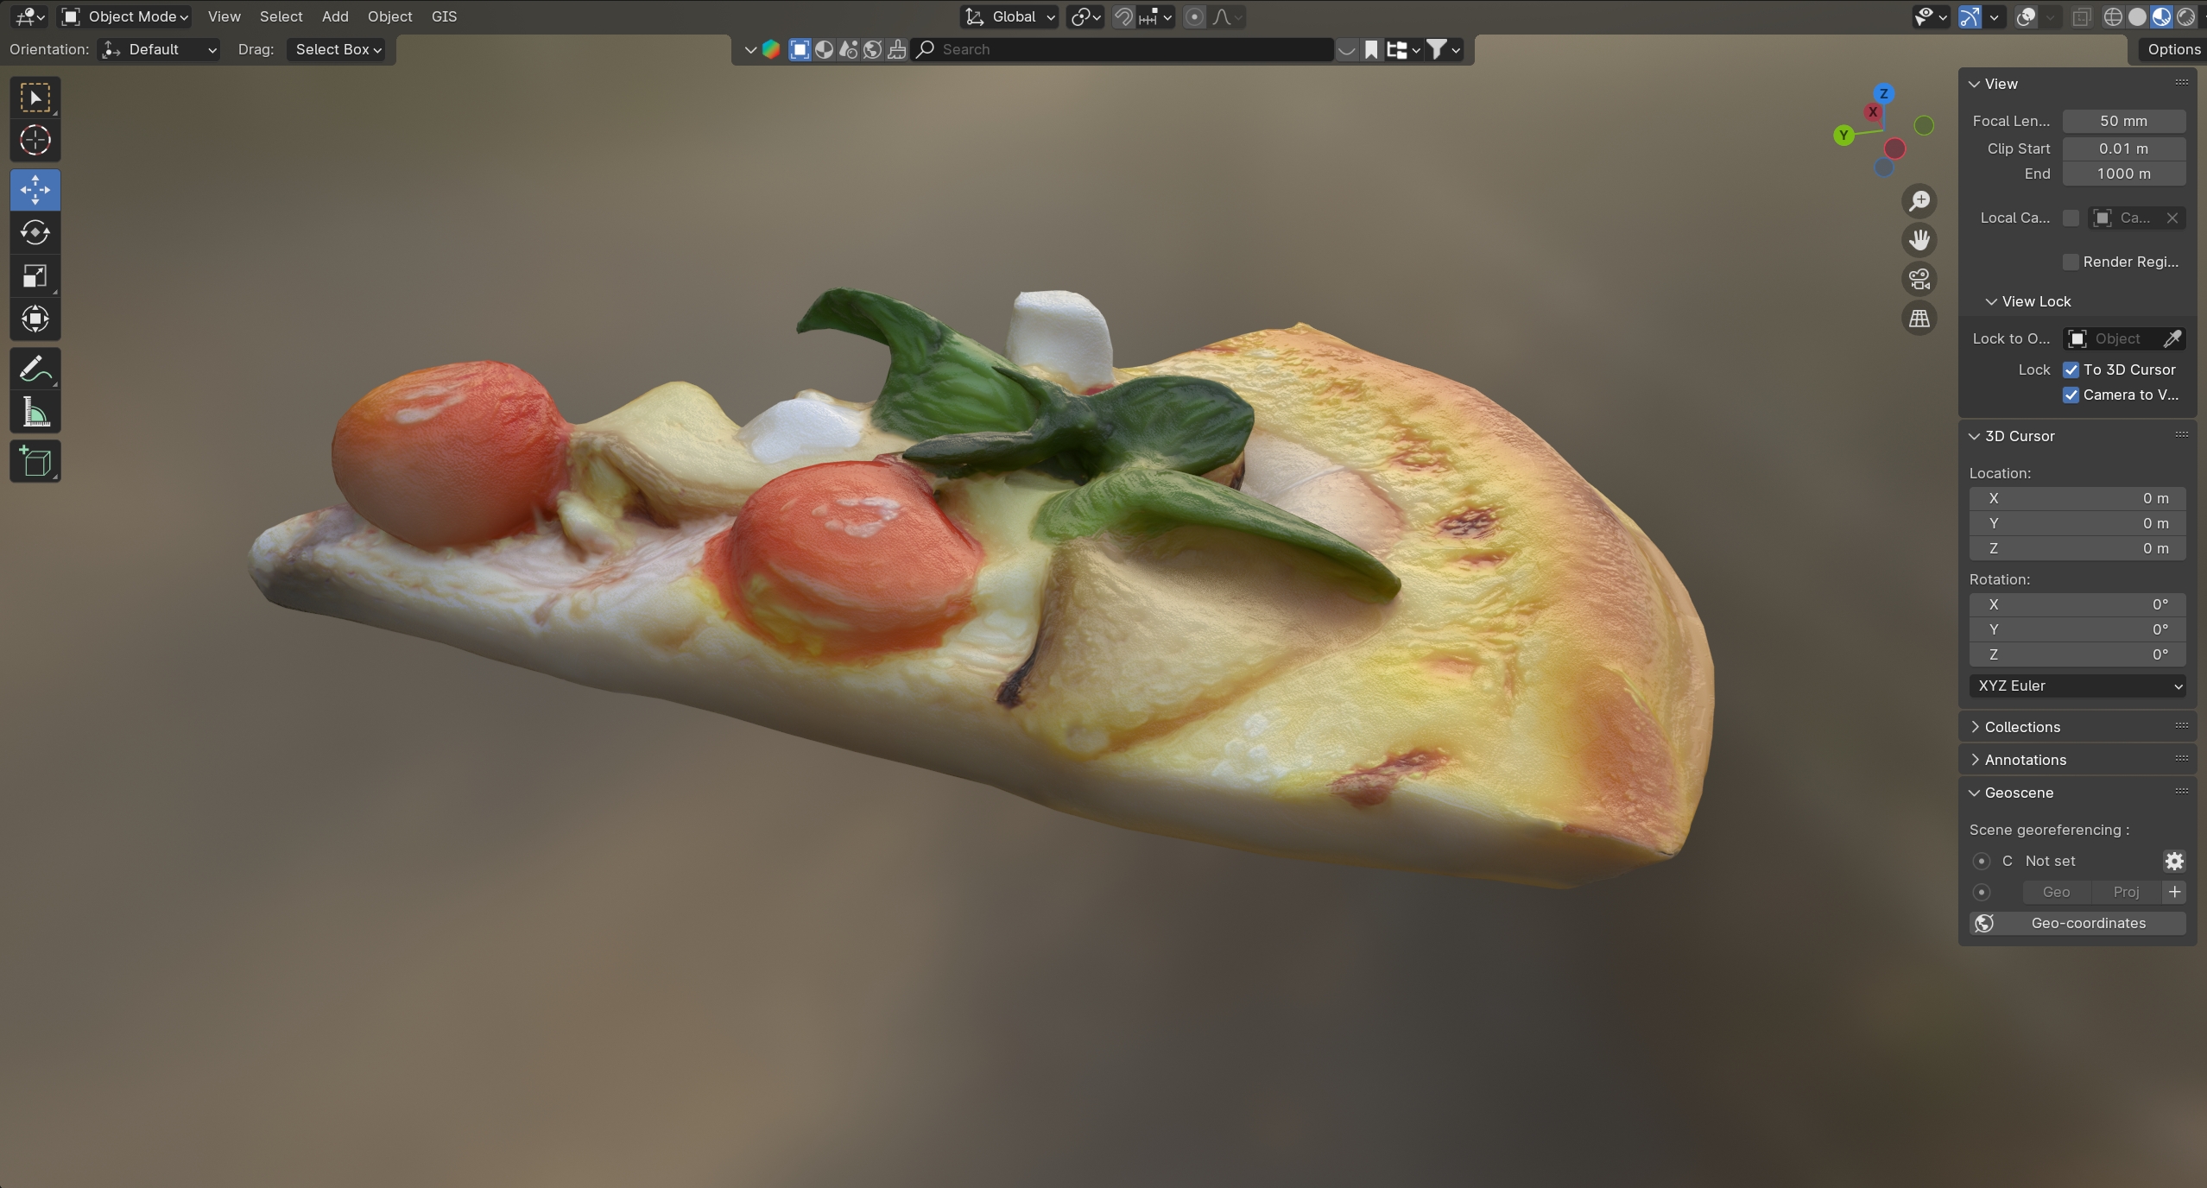Screen dimensions: 2207x1188
Task: Open the Object Mode dropdown
Action: pyautogui.click(x=126, y=16)
